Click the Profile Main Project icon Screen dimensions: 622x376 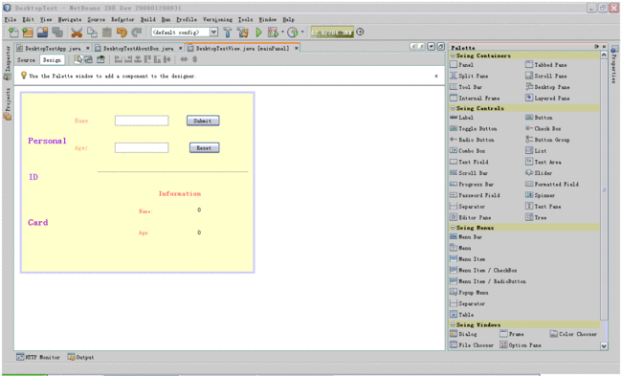[x=293, y=33]
